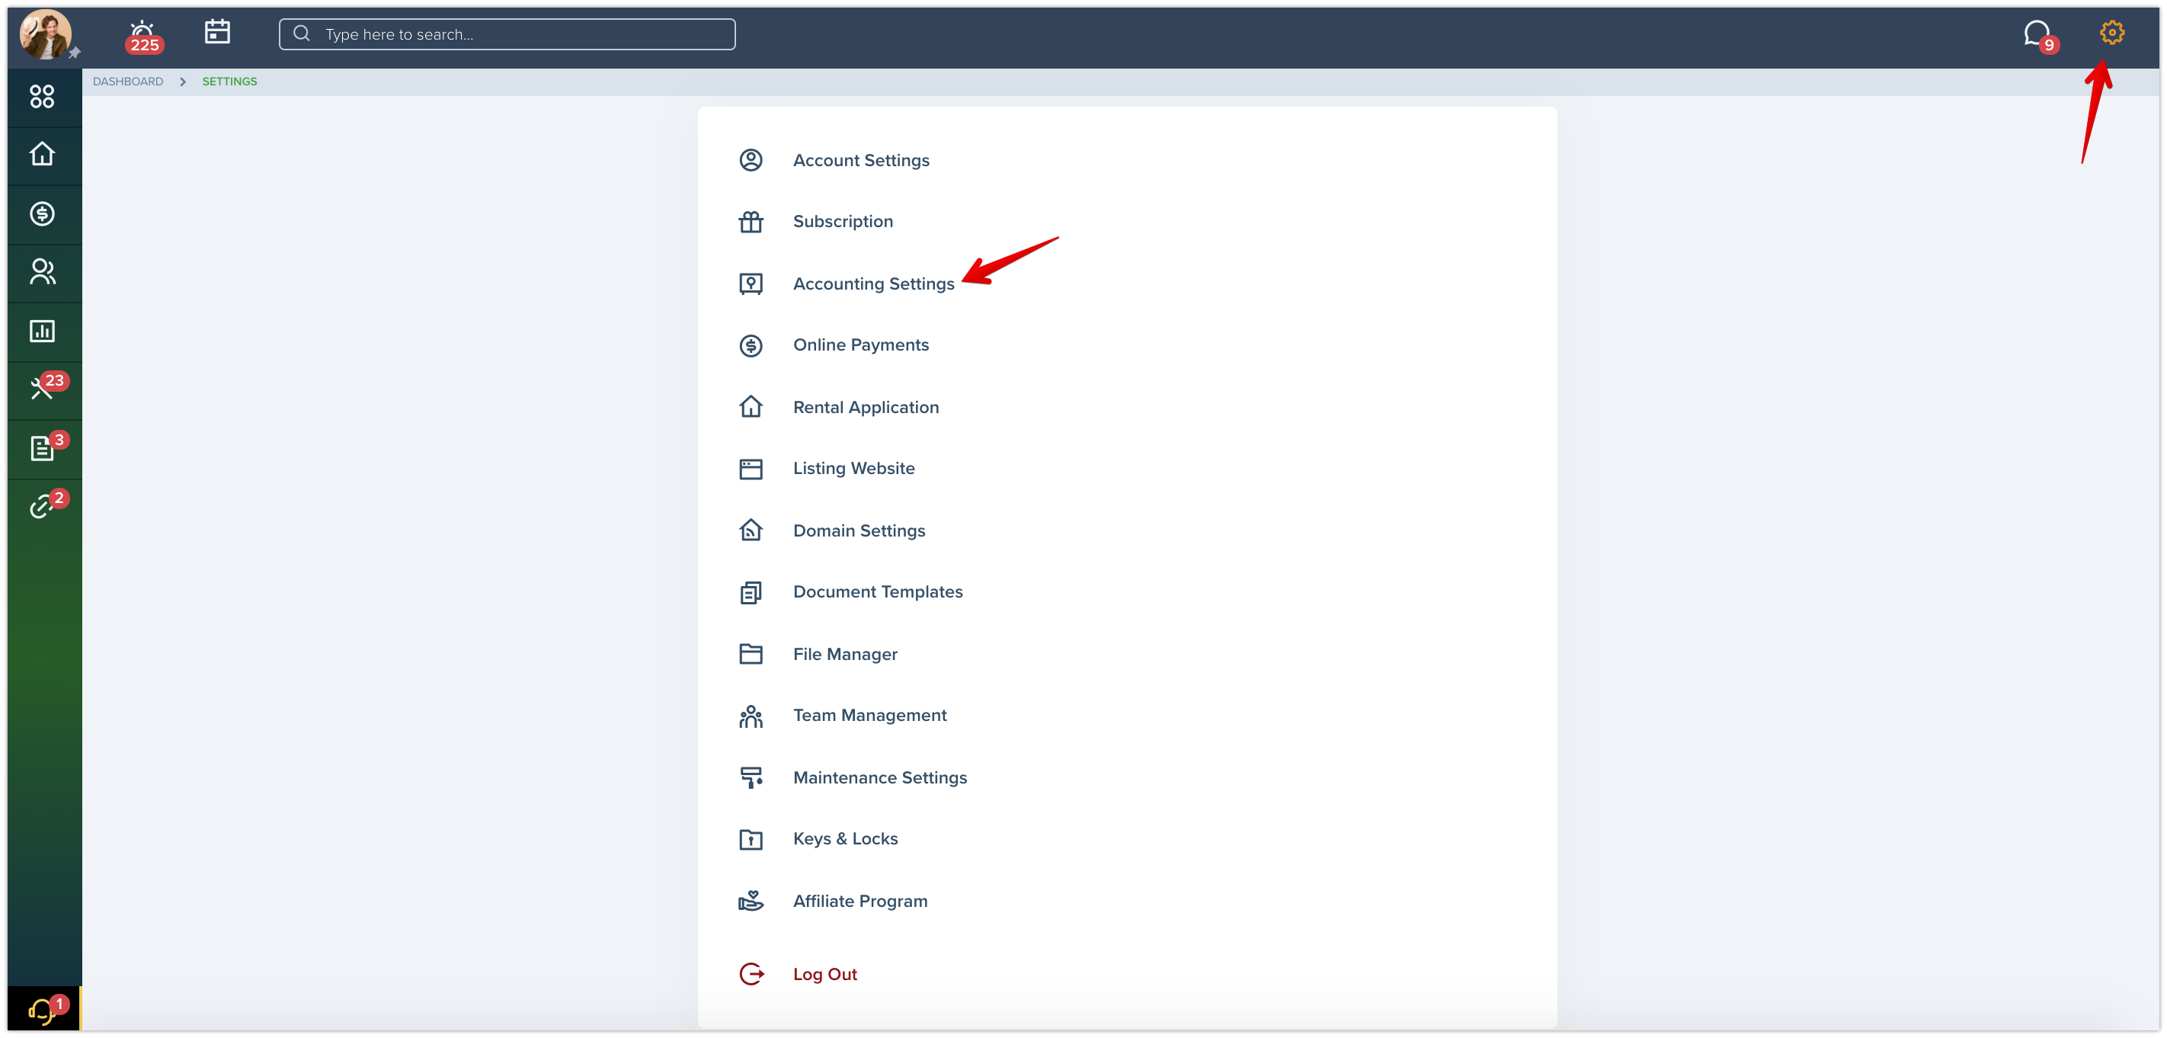The image size is (2167, 1038).
Task: Click the Affiliate Program hand-heart icon
Action: tap(751, 902)
